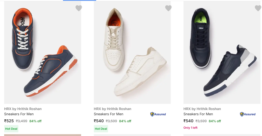Open HRX brand link of middle product
The width and height of the screenshot is (262, 136).
pyautogui.click(x=112, y=109)
